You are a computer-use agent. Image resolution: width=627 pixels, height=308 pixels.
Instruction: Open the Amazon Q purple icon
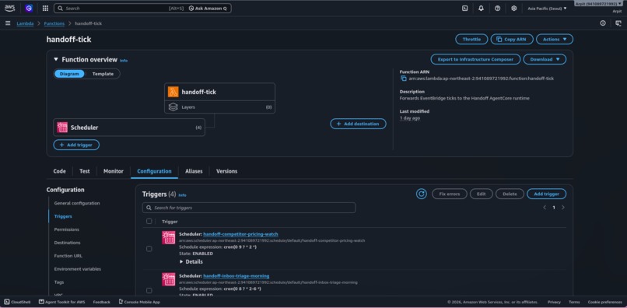tap(29, 8)
